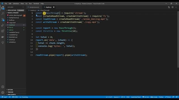This screenshot has height=100, width=179.
Task: Click the Go Live status bar button
Action: [146, 97]
